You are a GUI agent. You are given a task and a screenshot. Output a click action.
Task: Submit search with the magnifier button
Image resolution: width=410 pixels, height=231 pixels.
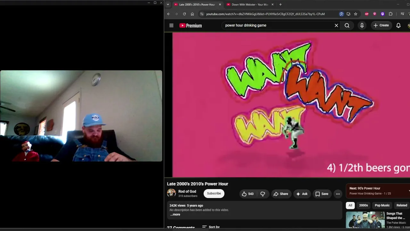[x=347, y=25]
